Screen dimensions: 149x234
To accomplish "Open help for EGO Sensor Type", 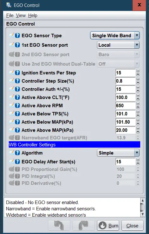I will [x=17, y=36].
